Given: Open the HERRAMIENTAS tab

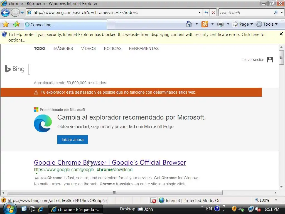Looking at the screenshot, I should pyautogui.click(x=144, y=48).
